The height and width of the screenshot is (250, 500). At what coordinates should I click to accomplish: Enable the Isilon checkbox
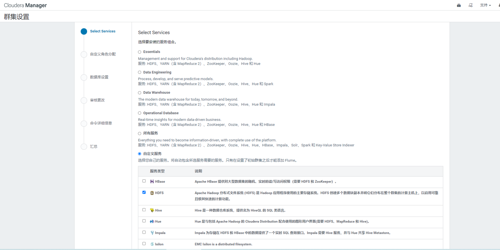click(x=144, y=243)
